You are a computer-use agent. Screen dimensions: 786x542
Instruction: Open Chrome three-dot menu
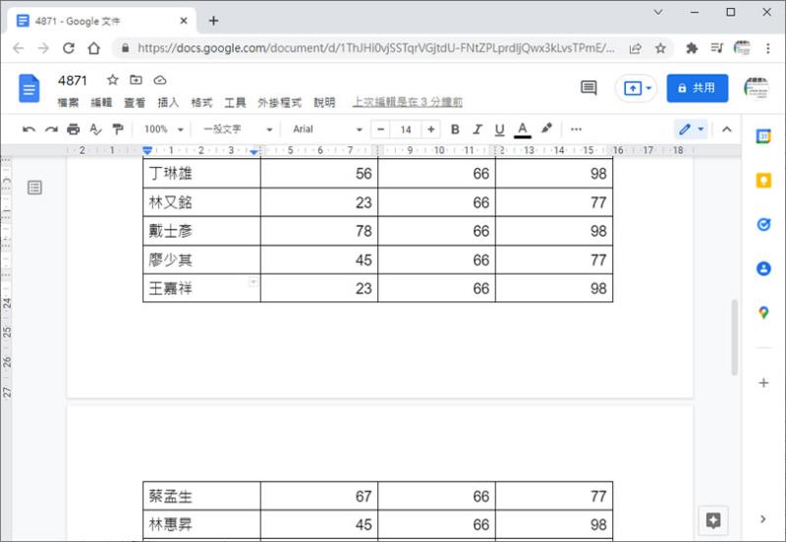pyautogui.click(x=768, y=48)
